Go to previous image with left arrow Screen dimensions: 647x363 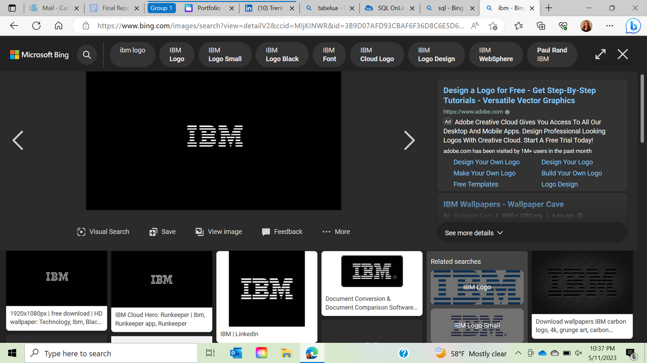point(18,140)
